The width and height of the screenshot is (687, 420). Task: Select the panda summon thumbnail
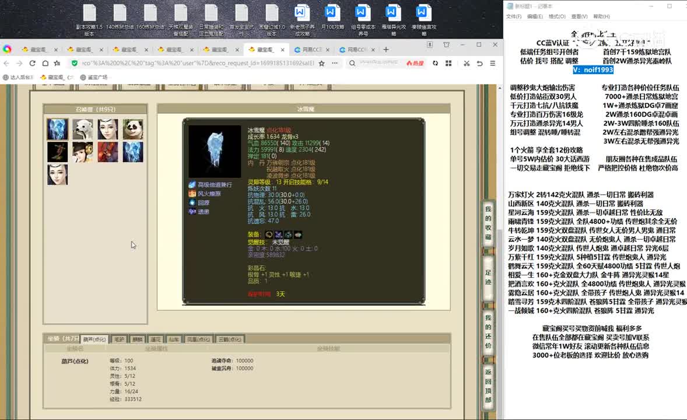click(133, 129)
